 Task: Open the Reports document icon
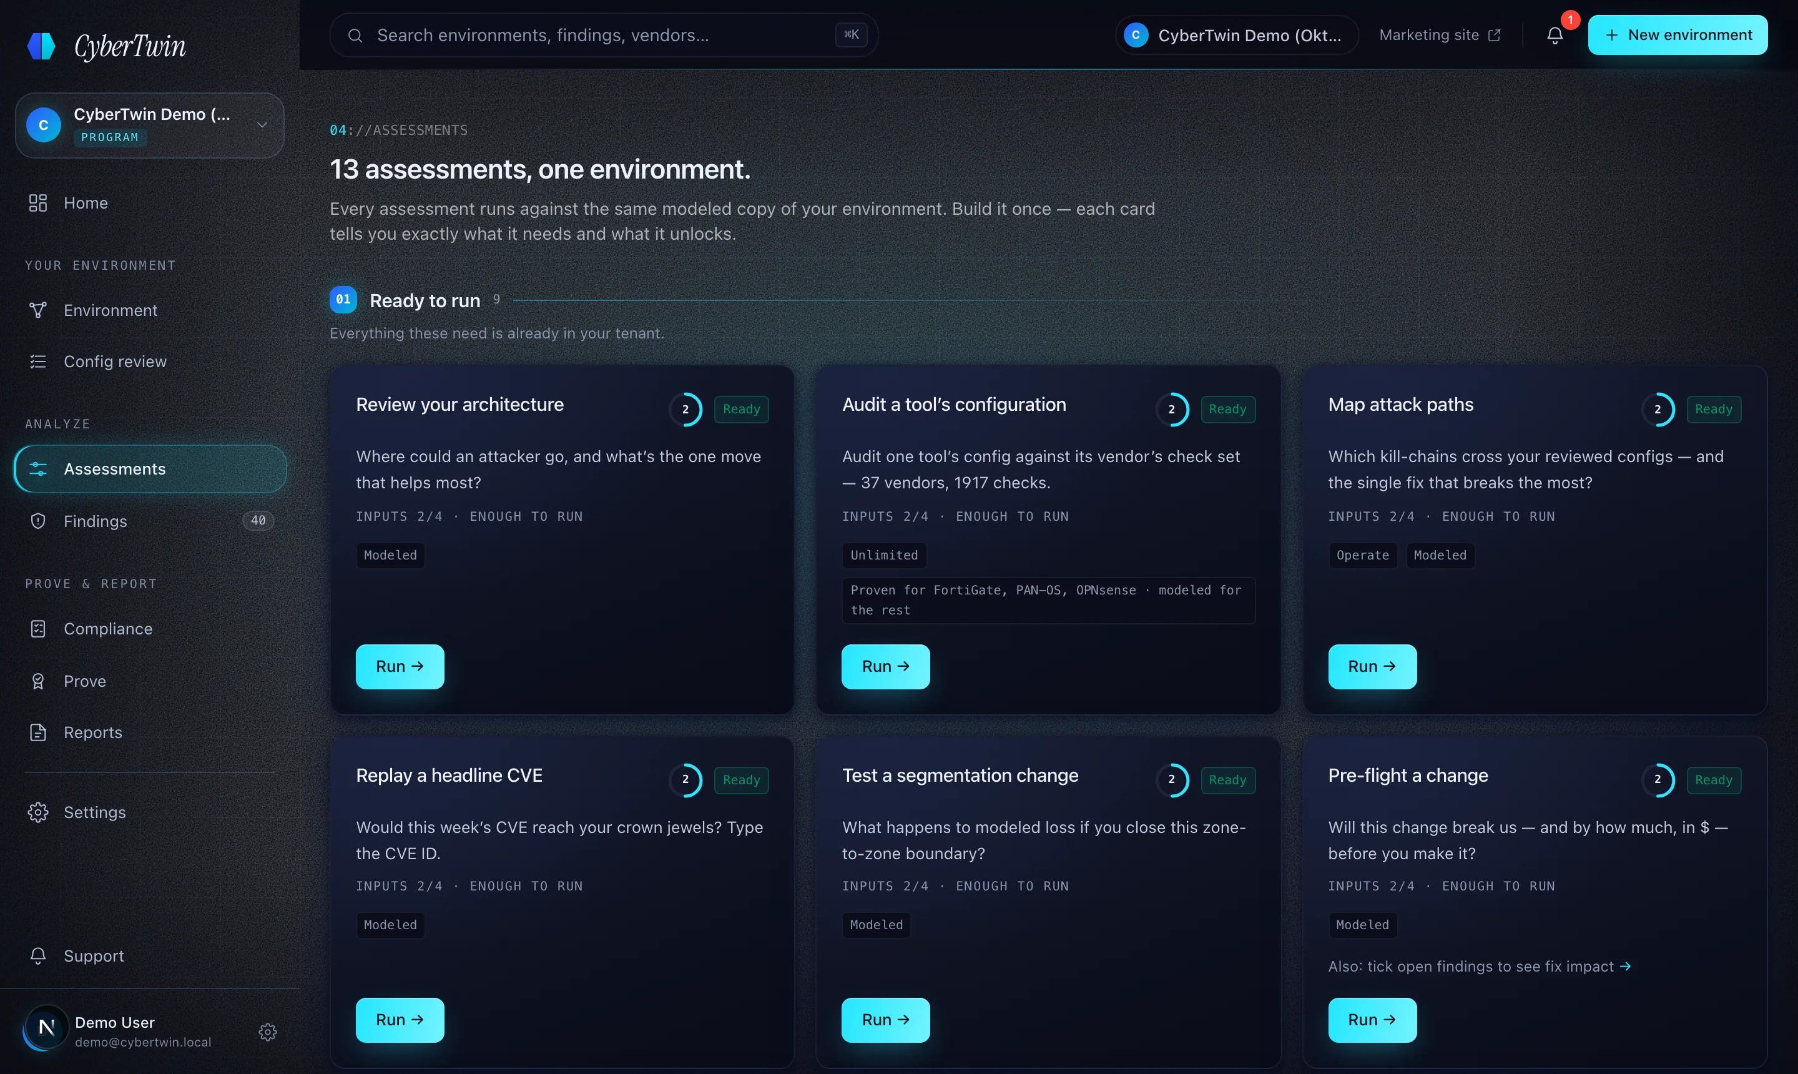pos(37,732)
